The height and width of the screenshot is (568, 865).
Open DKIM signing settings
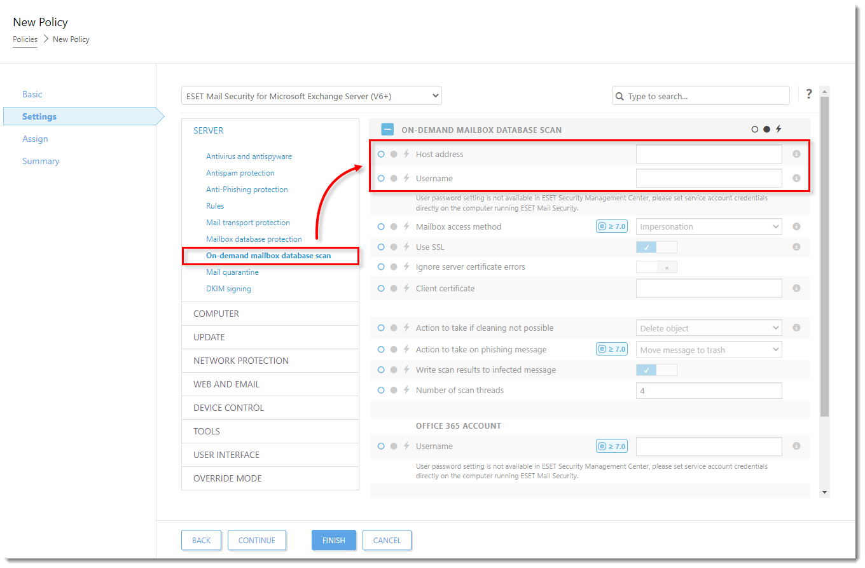tap(228, 289)
